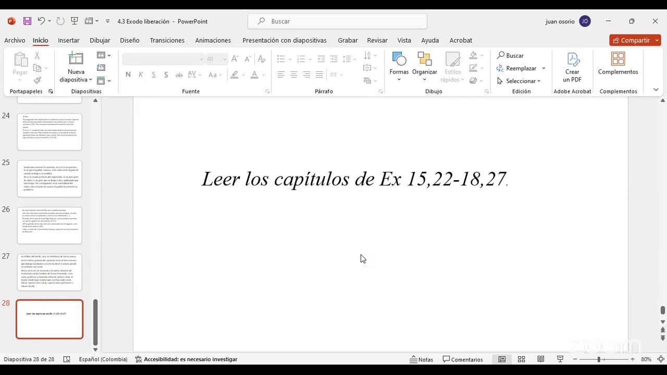Screen dimensions: 667x375
Task: Clear all formatting with the eraser-A icon
Action: (x=262, y=59)
